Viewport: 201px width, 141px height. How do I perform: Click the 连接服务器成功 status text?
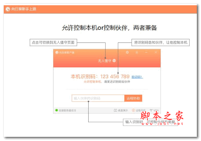[67, 110]
